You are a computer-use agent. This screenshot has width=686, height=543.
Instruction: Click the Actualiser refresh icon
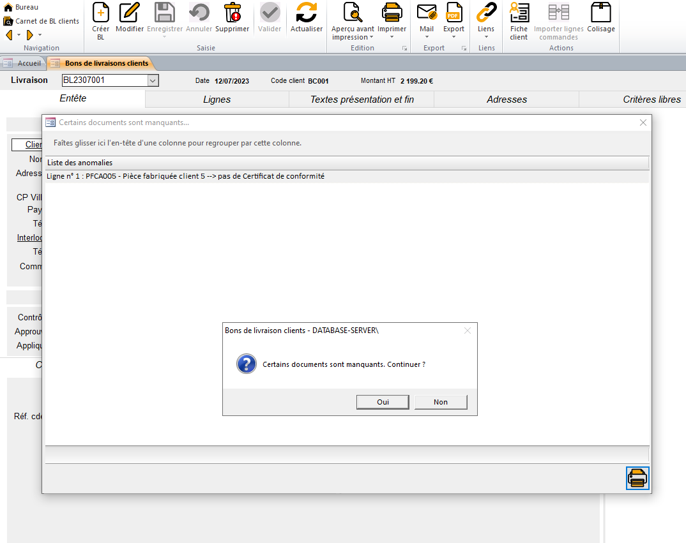[x=307, y=13]
